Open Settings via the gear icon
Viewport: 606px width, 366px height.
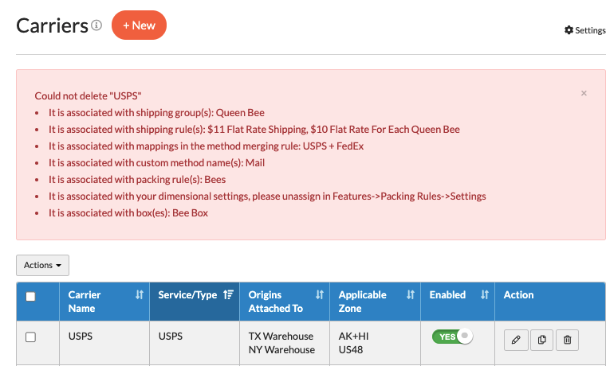[569, 30]
